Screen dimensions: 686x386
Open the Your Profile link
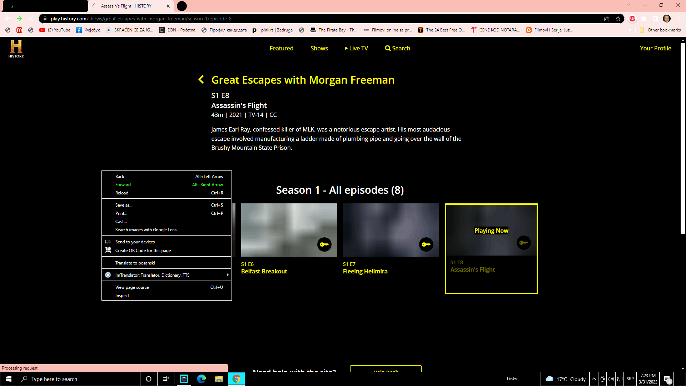point(655,48)
